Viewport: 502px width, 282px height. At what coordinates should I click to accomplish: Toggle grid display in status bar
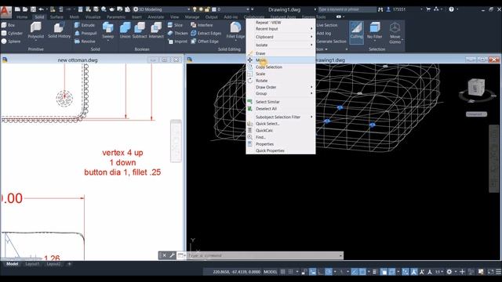coord(282,272)
